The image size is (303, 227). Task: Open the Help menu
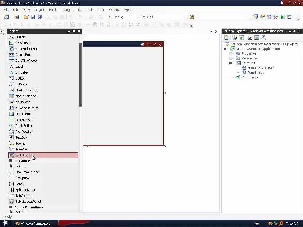tap(128, 10)
